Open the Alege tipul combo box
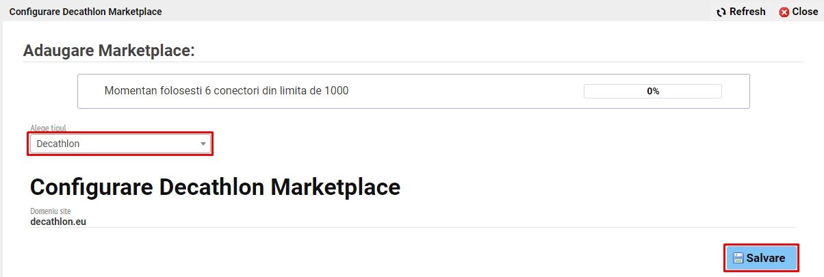This screenshot has width=824, height=277. [x=120, y=144]
